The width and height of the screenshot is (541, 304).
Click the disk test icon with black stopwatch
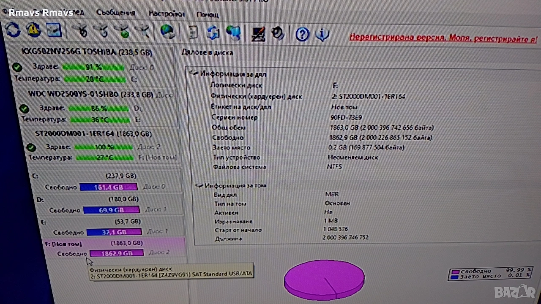(80, 30)
